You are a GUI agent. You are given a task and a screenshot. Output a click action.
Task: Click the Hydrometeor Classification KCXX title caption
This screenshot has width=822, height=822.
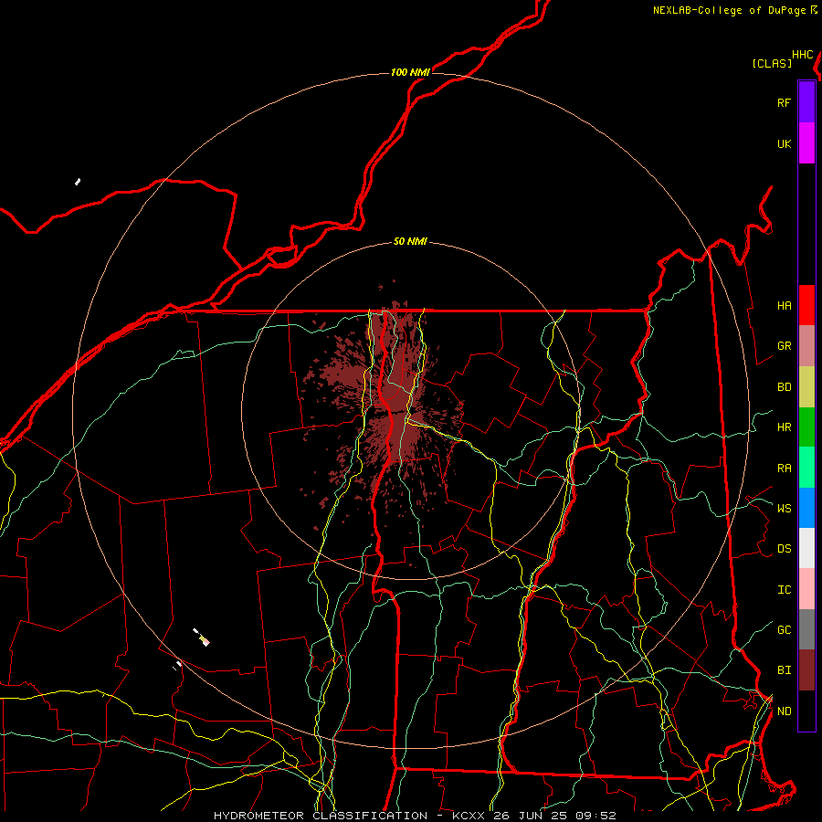pyautogui.click(x=415, y=816)
